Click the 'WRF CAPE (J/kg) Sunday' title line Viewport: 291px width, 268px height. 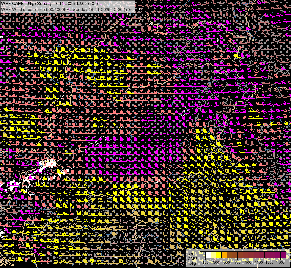(x=50, y=4)
